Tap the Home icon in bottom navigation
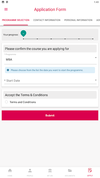This screenshot has height=178, width=100. (x=10, y=170)
